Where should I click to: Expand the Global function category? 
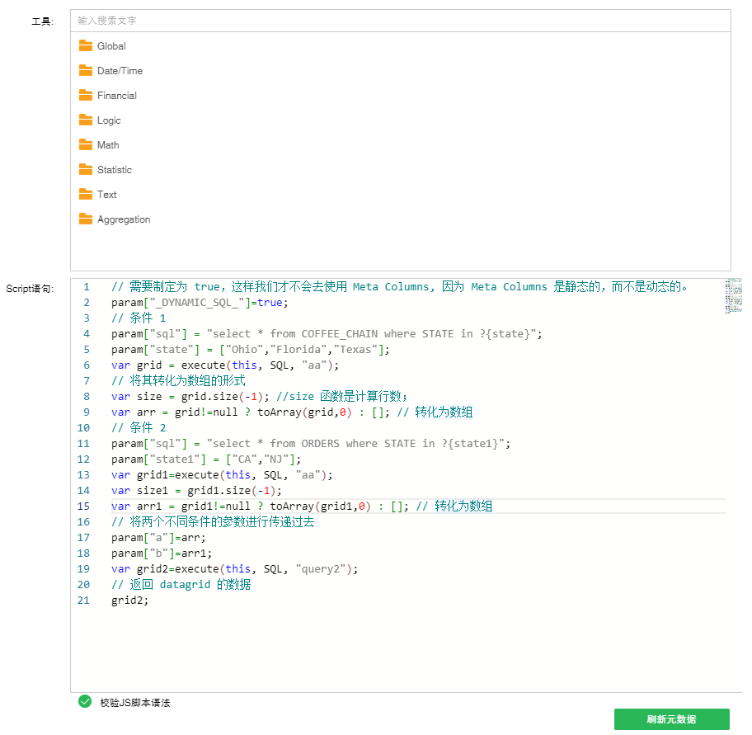click(x=111, y=46)
